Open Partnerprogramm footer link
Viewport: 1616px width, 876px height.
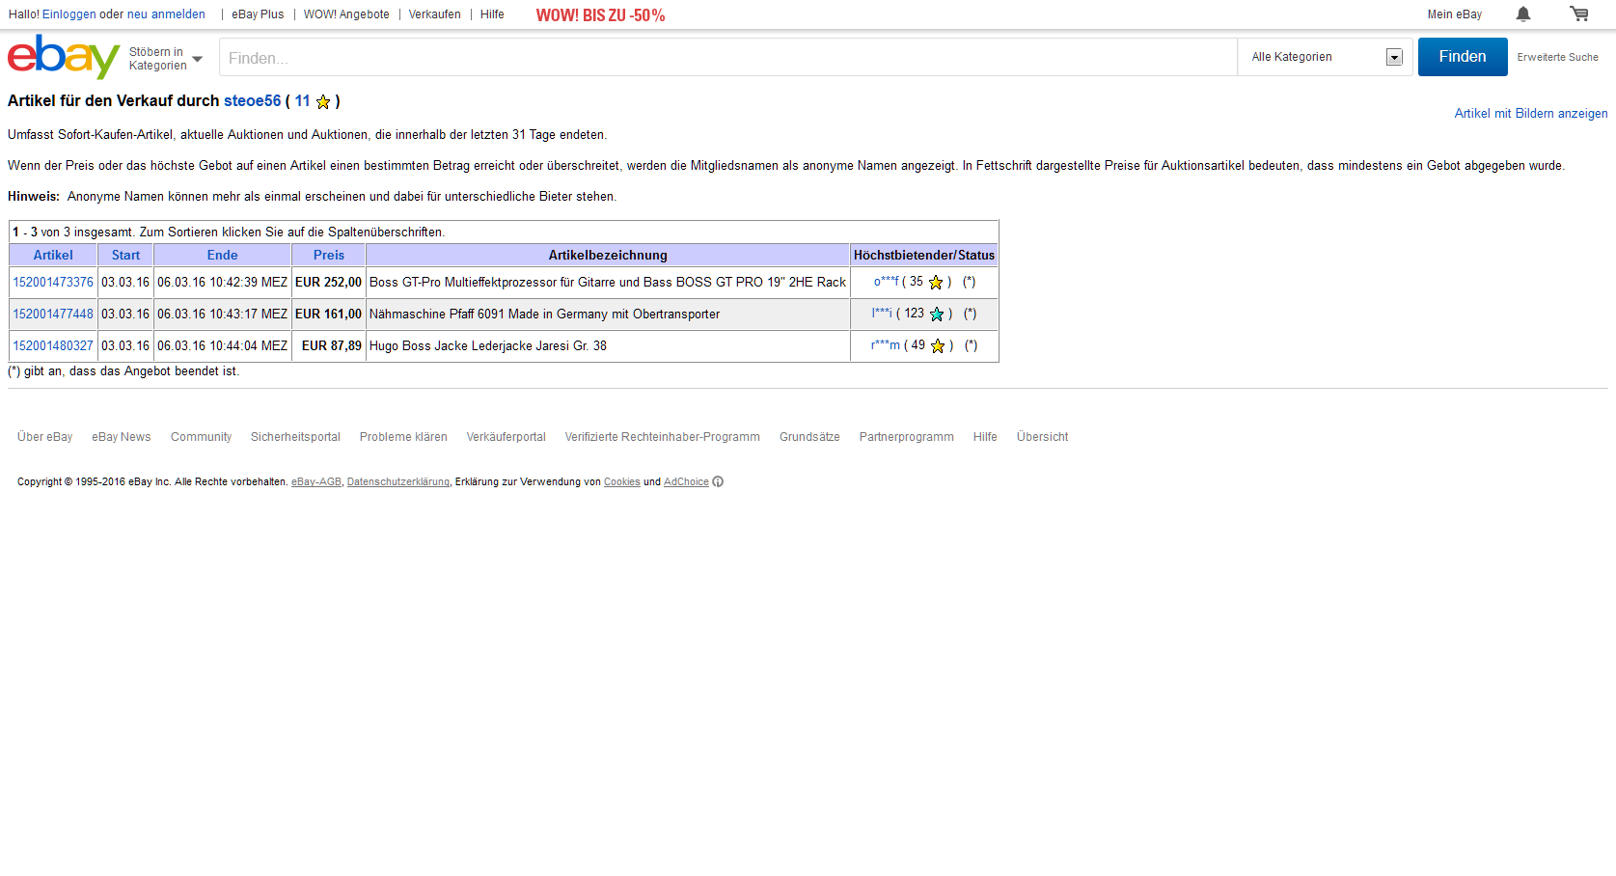point(907,437)
